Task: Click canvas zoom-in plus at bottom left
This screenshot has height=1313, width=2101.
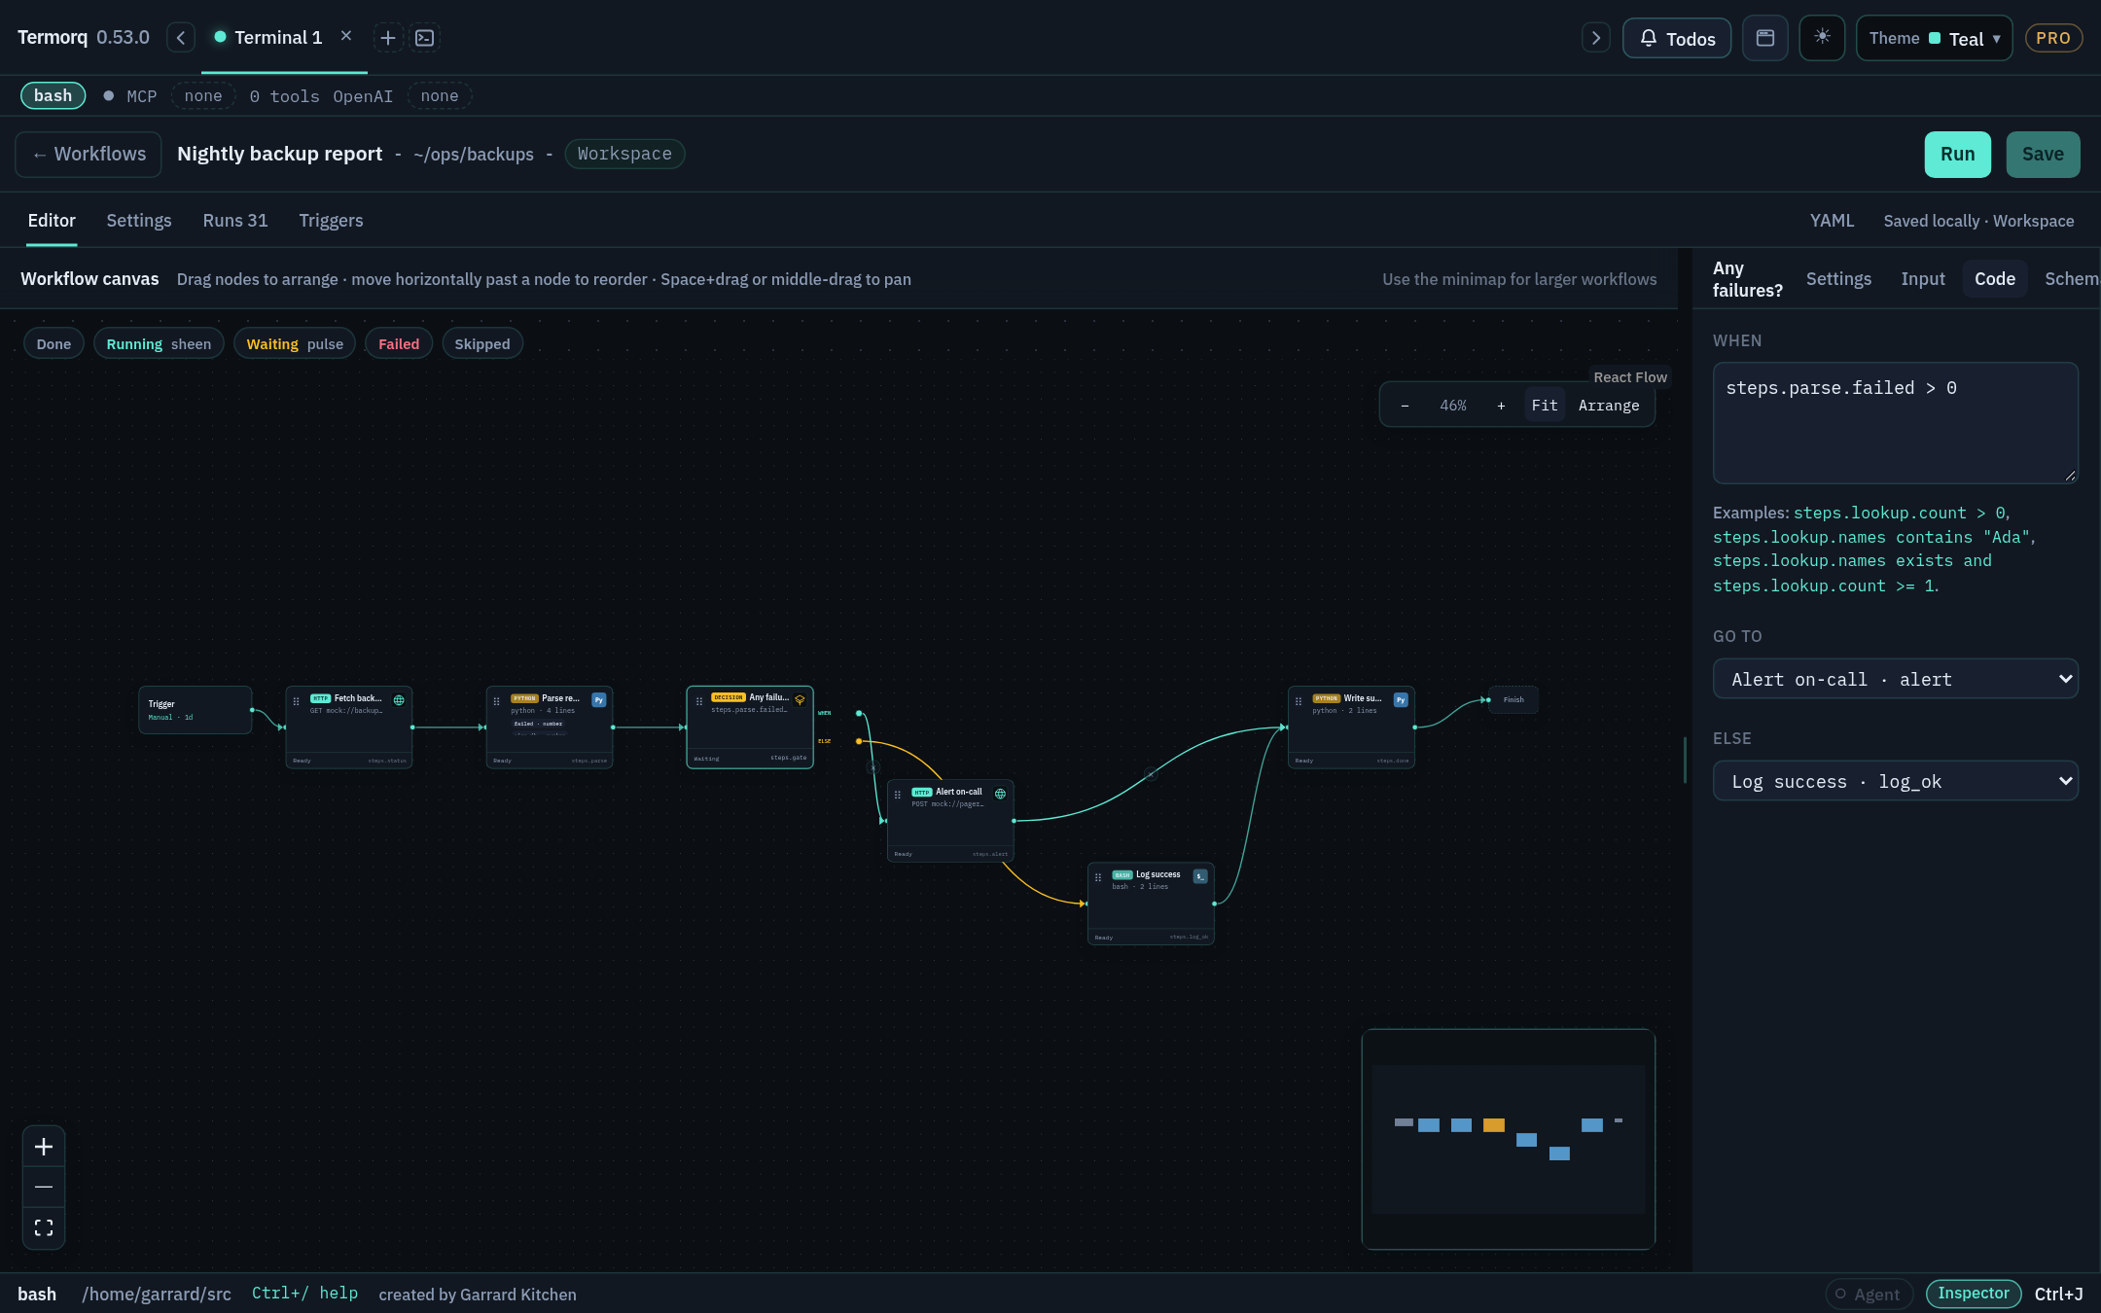Action: 44,1147
